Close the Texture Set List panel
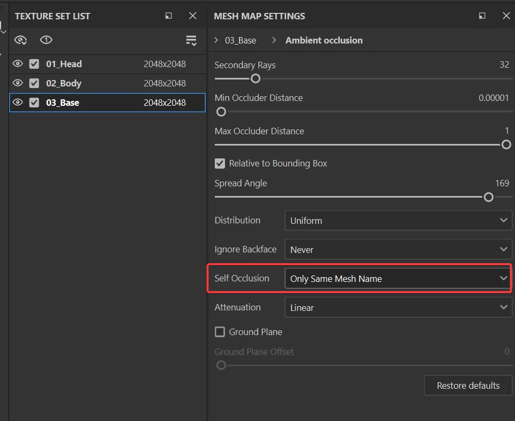The image size is (515, 421). (x=193, y=16)
